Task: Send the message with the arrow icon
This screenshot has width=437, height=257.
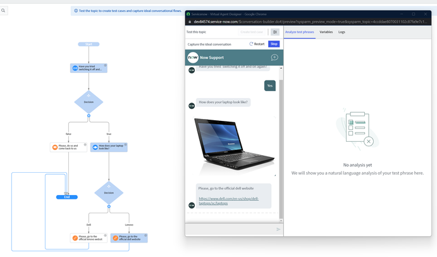Action: [278, 229]
